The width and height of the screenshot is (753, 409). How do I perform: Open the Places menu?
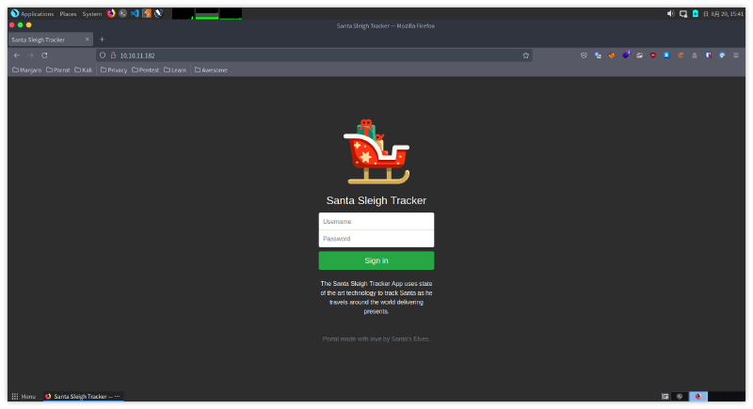[68, 14]
